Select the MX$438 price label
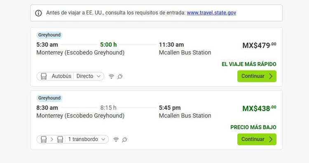This screenshot has width=309, height=163. 259,109
